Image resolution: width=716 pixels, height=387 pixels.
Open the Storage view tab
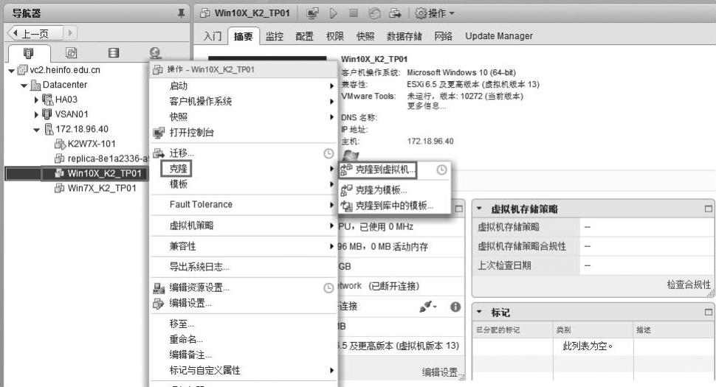[x=114, y=53]
